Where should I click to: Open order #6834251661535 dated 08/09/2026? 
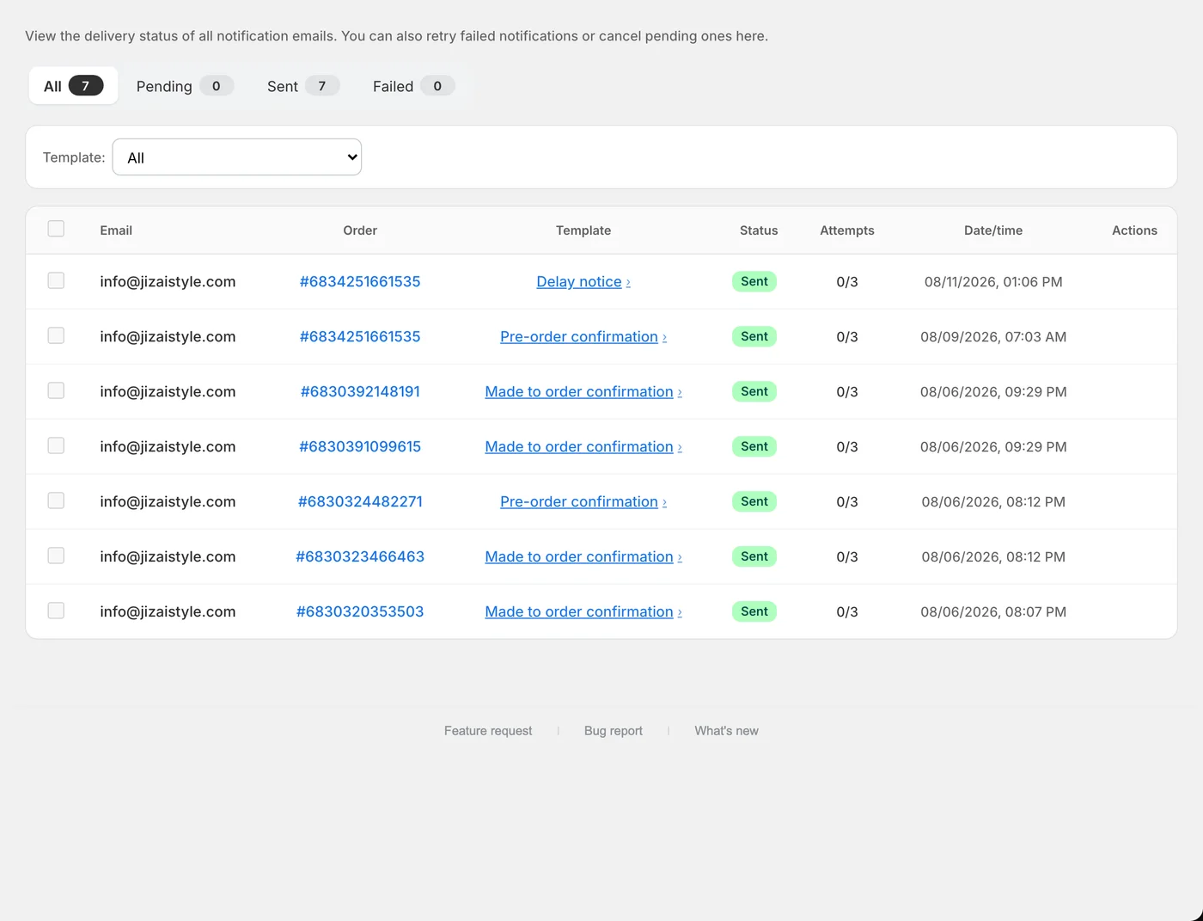pyautogui.click(x=360, y=336)
